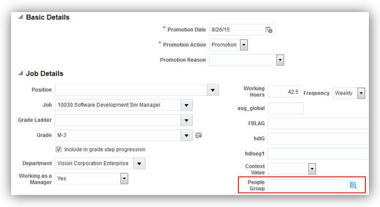This screenshot has width=380, height=207.
Task: Open the Promotion Date calendar picker
Action: (269, 30)
